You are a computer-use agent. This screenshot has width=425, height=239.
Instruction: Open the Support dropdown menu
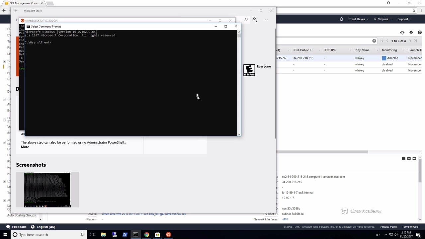(404, 19)
